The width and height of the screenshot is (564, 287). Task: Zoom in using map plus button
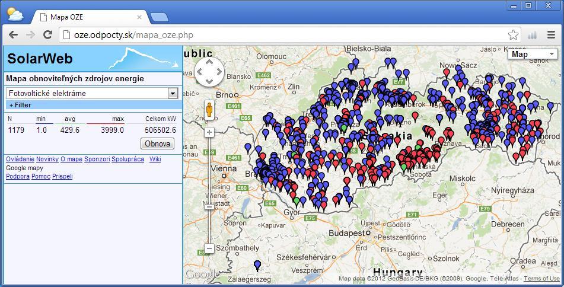click(209, 132)
